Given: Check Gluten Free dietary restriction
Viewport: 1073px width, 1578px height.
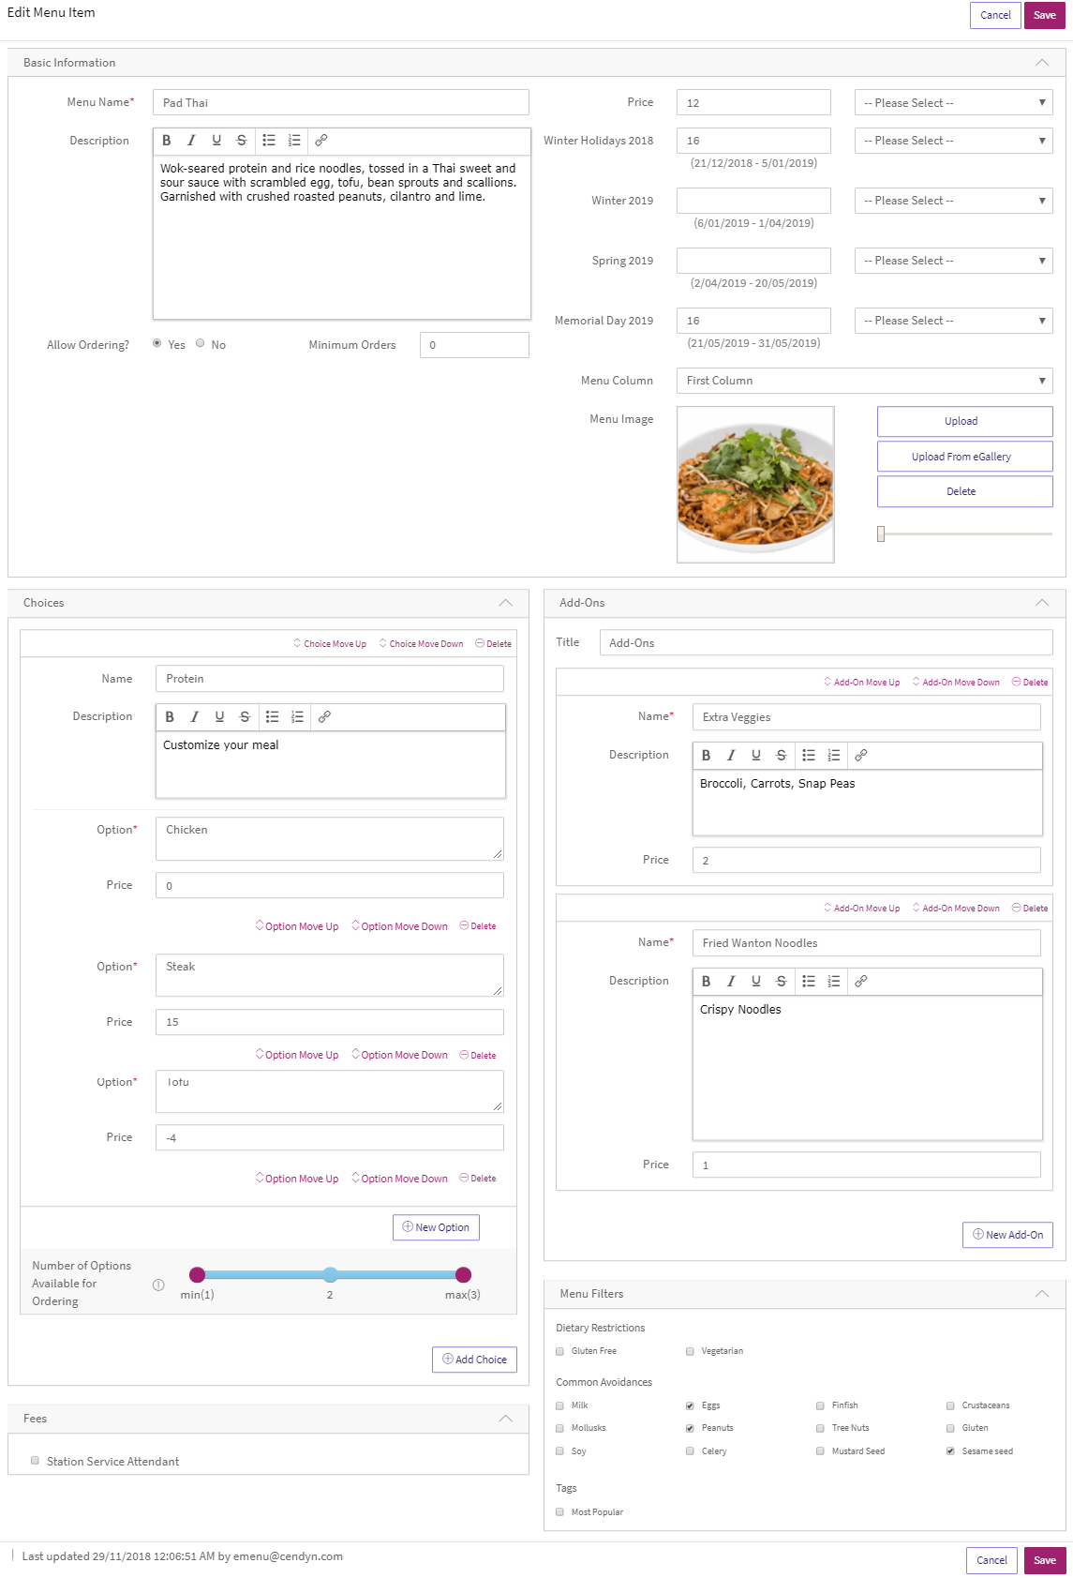Looking at the screenshot, I should point(560,1352).
